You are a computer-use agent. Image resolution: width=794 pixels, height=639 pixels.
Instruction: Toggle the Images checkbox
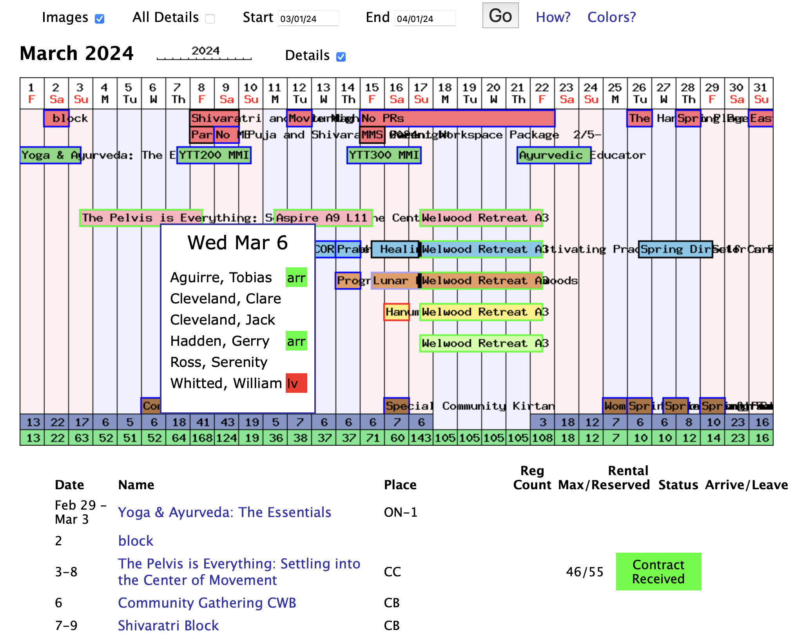point(100,19)
